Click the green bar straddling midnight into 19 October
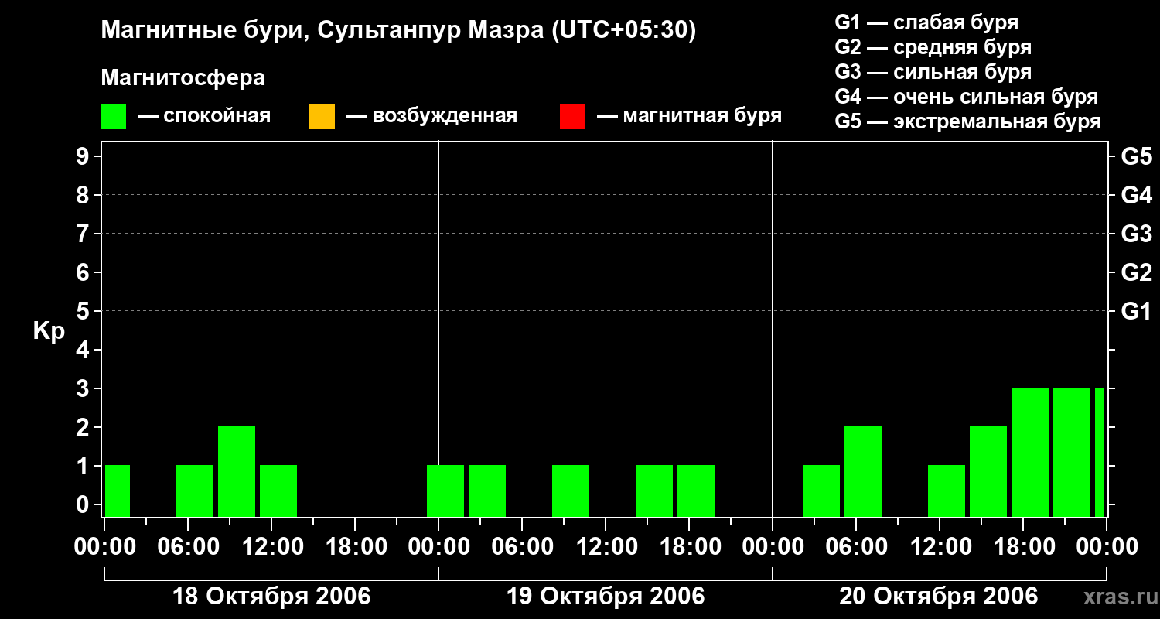1160x619 pixels. click(445, 491)
